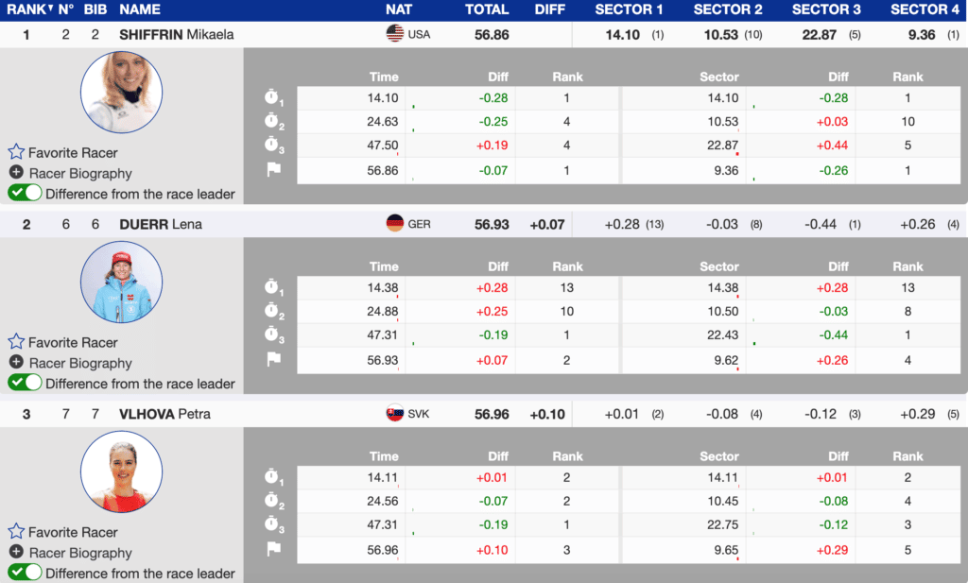The height and width of the screenshot is (583, 968).
Task: Sort by the TOTAL column header
Action: (487, 9)
